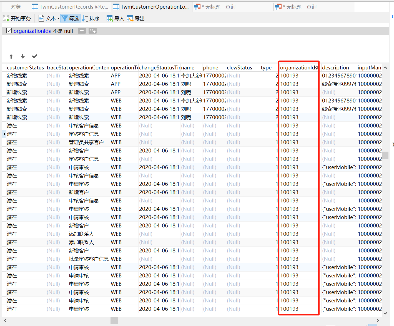Add a new filter condition with plus button
Screen dimensions: 394x326
pyautogui.click(x=82, y=31)
